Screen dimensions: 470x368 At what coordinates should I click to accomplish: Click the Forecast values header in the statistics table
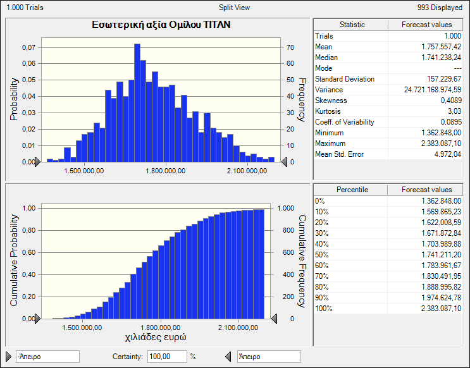point(426,25)
